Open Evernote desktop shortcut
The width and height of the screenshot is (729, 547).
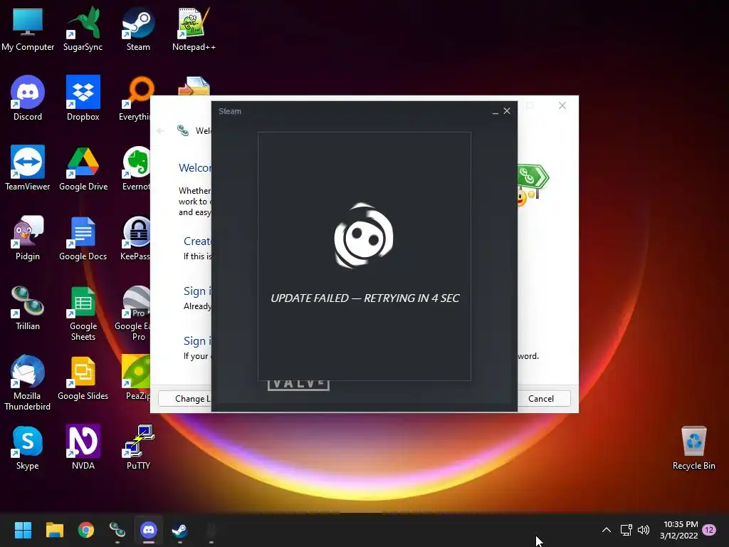(x=136, y=168)
